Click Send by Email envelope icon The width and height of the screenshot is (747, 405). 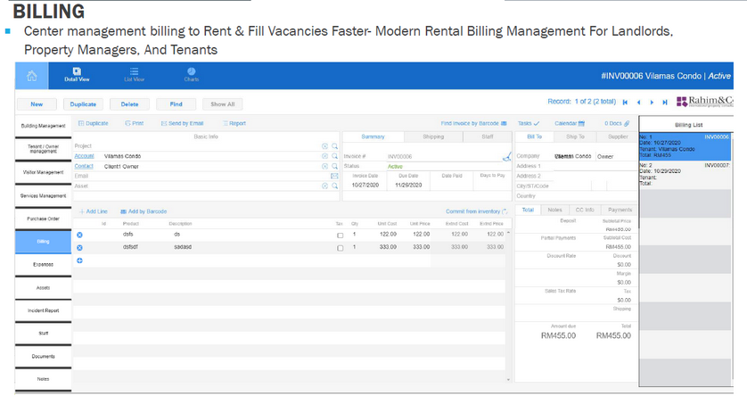(162, 123)
